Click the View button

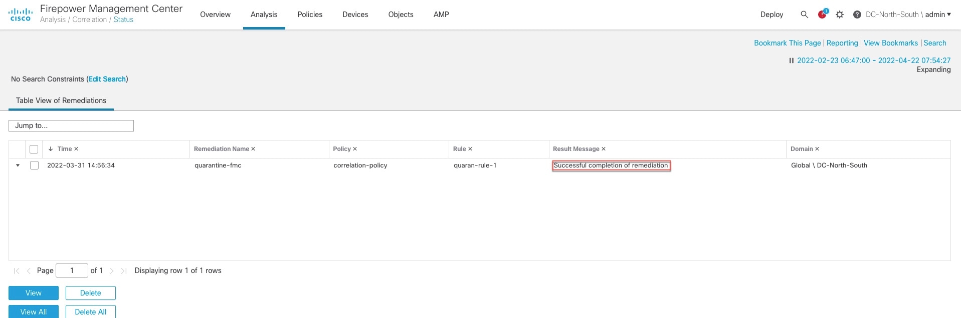(x=34, y=293)
